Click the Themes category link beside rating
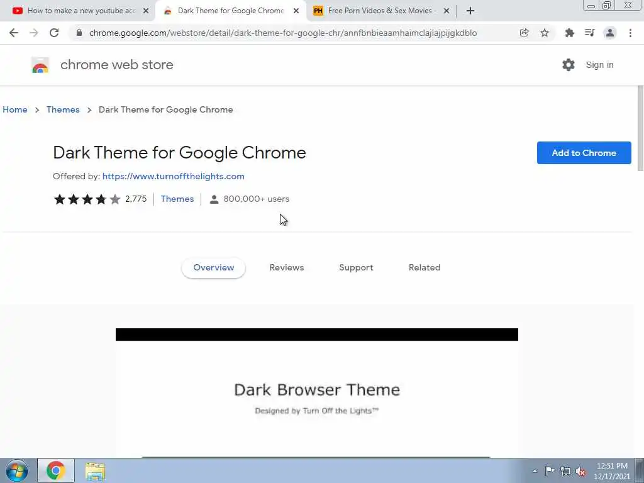This screenshot has width=644, height=483. tap(177, 199)
